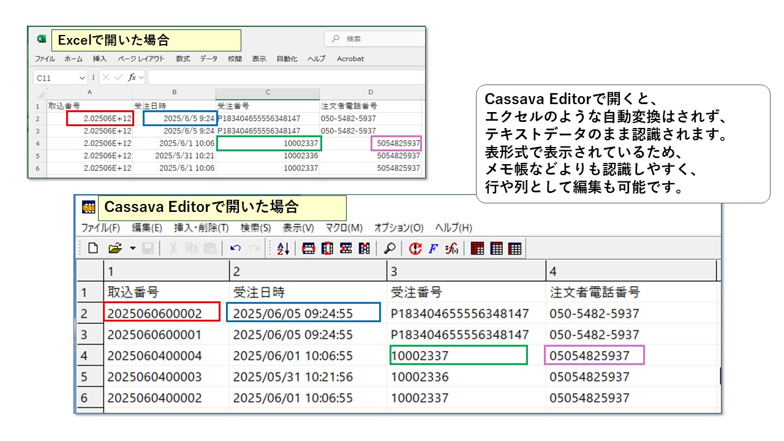The width and height of the screenshot is (784, 441).
Task: Open the オプション(O) menu in Cassava Editor
Action: click(x=399, y=228)
